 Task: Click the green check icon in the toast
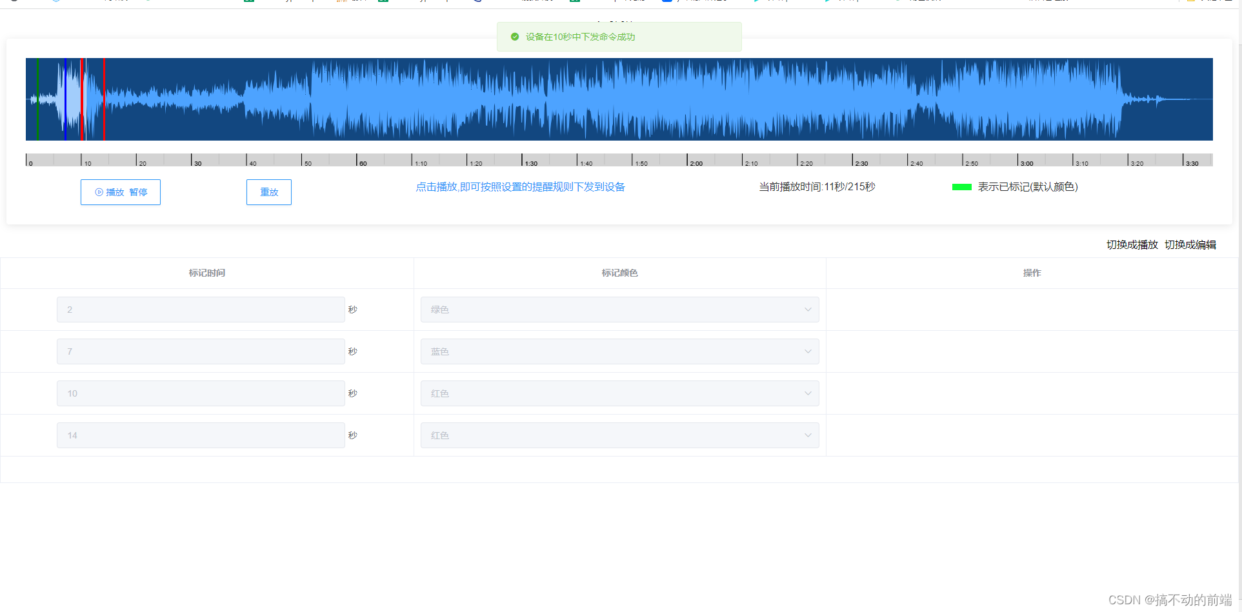[x=515, y=37]
